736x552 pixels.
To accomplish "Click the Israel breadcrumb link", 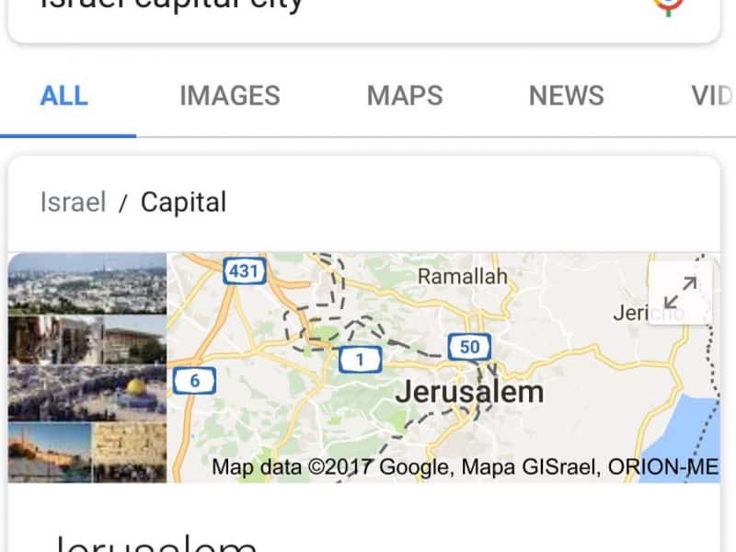I will point(73,202).
